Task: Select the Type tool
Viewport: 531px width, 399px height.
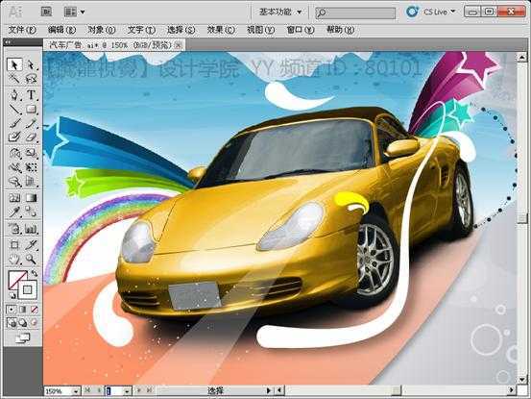Action: pyautogui.click(x=31, y=94)
